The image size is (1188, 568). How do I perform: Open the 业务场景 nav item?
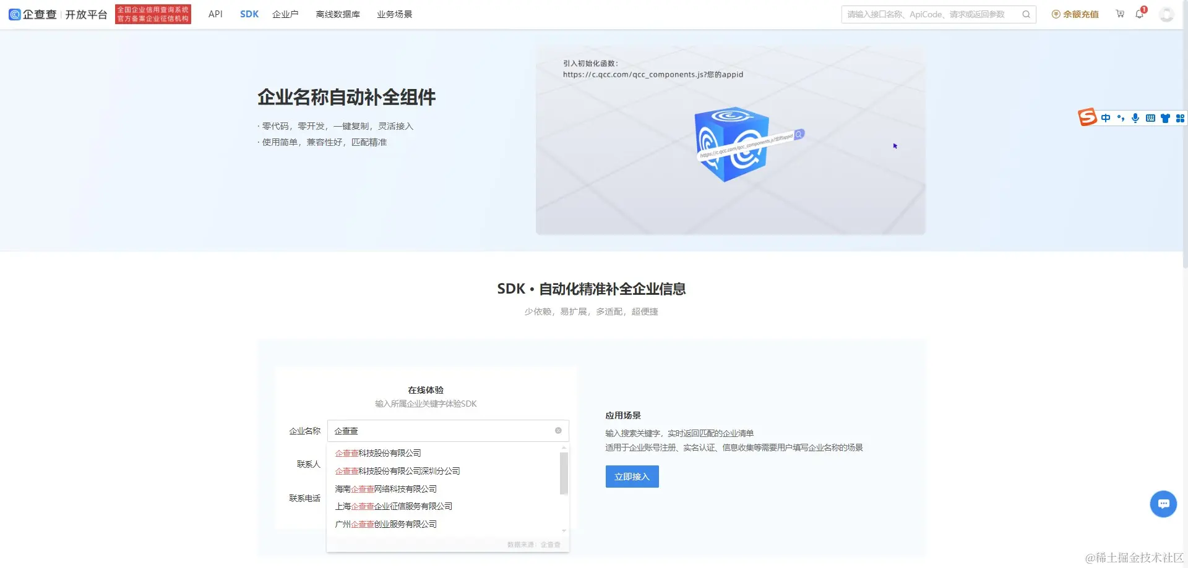pos(395,14)
